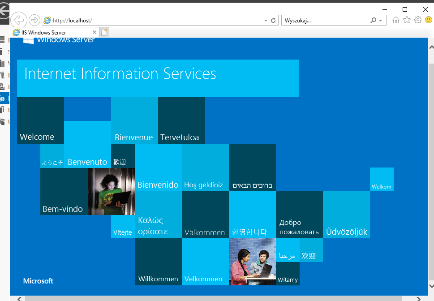Open the Tools gear icon
The height and width of the screenshot is (301, 434).
click(417, 20)
